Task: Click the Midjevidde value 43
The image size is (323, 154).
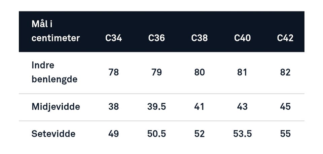Action: (242, 107)
